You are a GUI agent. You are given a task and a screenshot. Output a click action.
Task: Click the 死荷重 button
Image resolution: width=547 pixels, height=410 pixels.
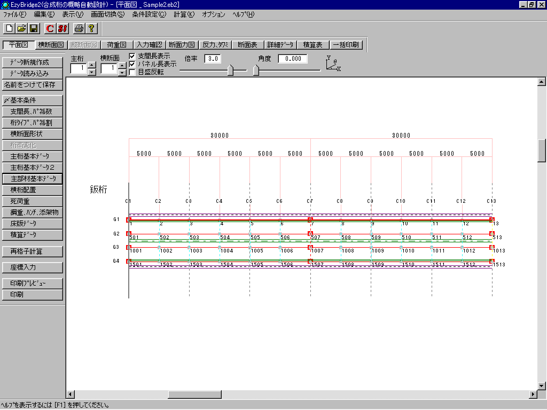(33, 201)
